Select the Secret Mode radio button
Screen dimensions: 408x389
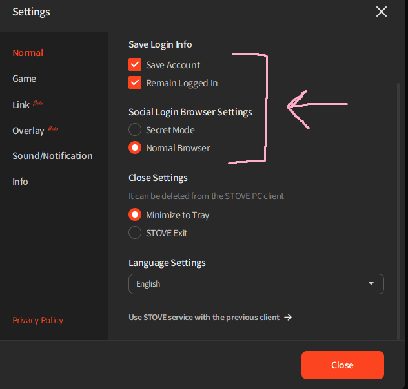(135, 129)
